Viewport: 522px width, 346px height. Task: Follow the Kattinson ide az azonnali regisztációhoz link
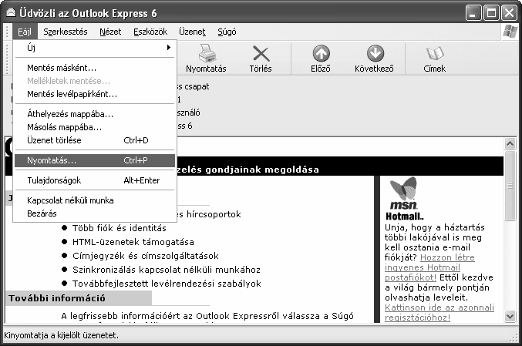[439, 312]
